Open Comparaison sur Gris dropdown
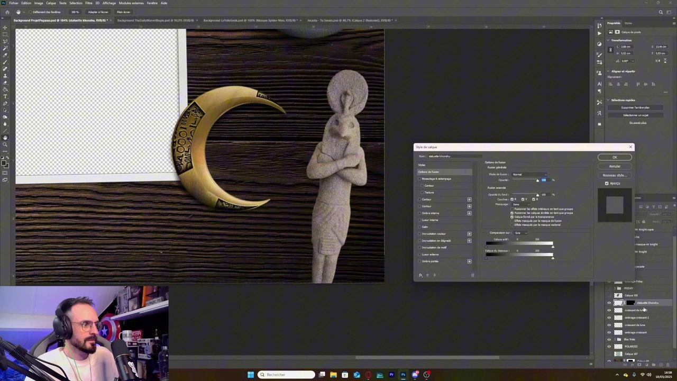The height and width of the screenshot is (381, 677). tap(521, 233)
